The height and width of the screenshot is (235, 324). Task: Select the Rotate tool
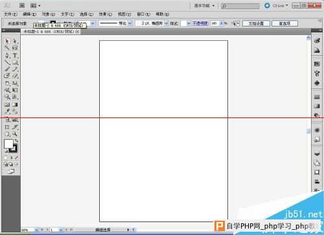click(7, 83)
